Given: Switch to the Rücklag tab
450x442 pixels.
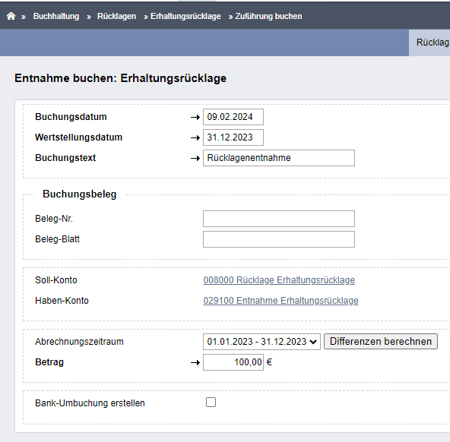Looking at the screenshot, I should [429, 43].
